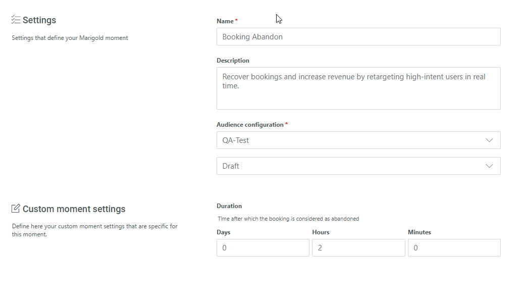Click the chevron arrow on Draft dropdown
This screenshot has width=521, height=302.
[x=489, y=166]
